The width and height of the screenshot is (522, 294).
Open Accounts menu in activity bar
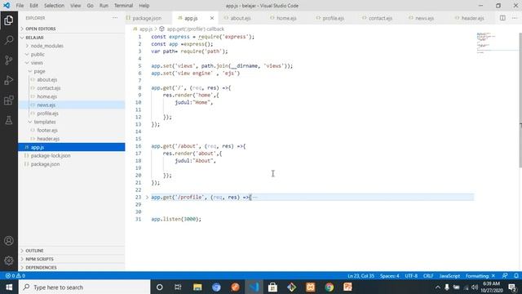[9, 241]
